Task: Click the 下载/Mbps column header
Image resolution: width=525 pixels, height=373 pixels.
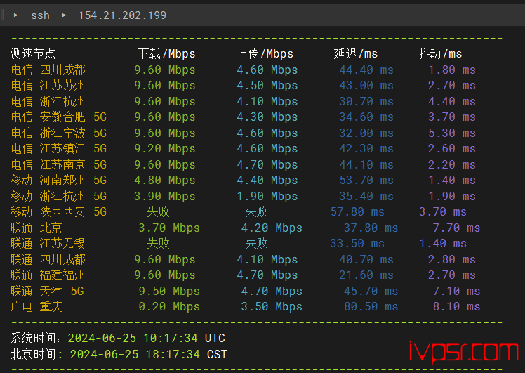Action: 166,54
